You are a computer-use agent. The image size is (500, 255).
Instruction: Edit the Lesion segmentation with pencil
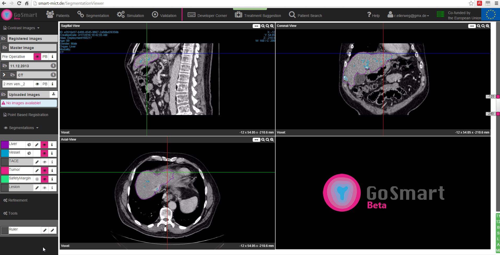(37, 188)
